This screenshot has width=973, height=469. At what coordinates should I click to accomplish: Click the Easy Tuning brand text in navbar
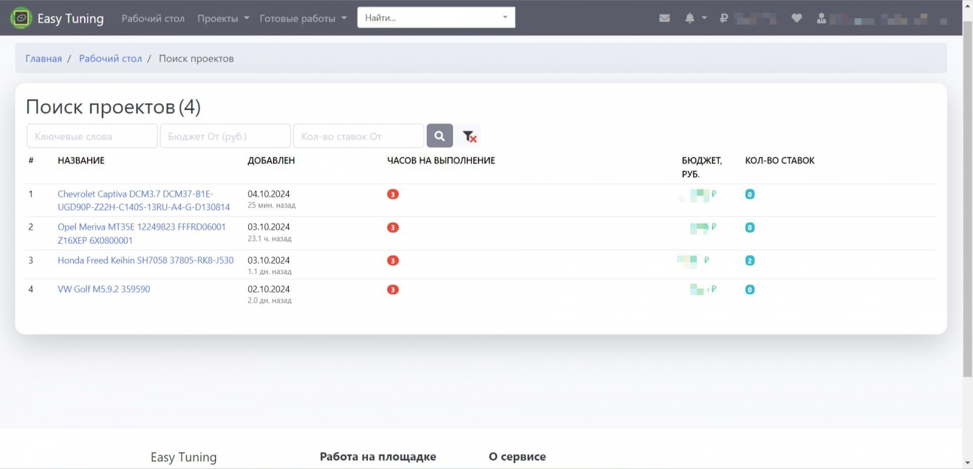(71, 18)
